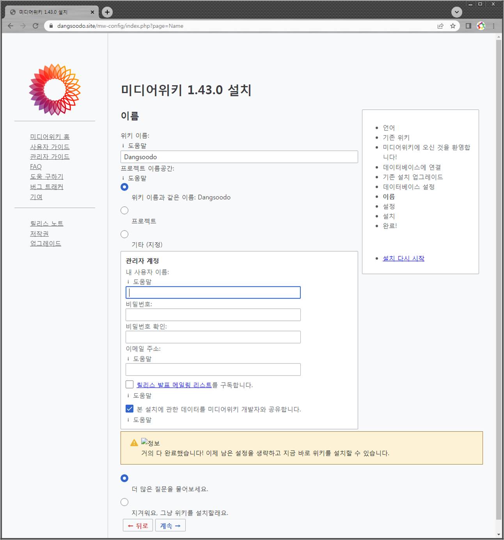
Task: Select the '프로젝트' namespace radio button
Action: pos(124,211)
